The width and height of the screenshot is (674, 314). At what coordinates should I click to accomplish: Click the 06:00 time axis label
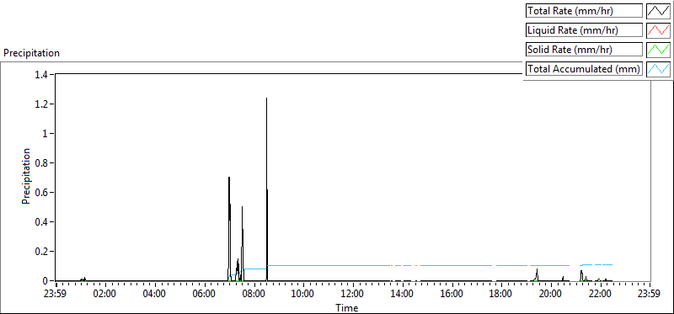[x=204, y=295]
